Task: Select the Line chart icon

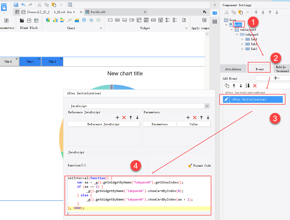Action: pos(70,20)
